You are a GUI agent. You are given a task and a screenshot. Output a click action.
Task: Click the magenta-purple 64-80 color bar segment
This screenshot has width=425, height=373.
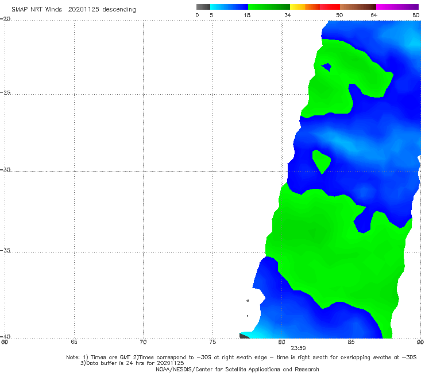tap(397, 7)
